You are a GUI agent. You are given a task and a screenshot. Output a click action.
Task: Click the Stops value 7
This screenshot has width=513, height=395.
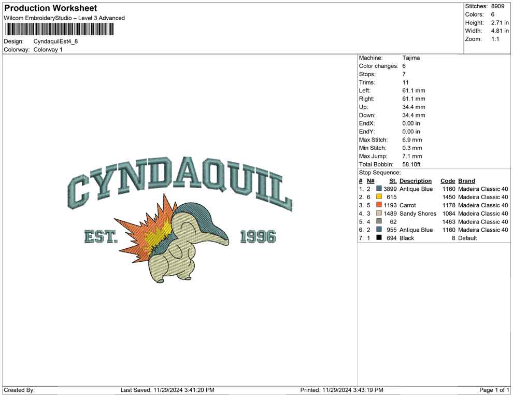[x=404, y=74]
